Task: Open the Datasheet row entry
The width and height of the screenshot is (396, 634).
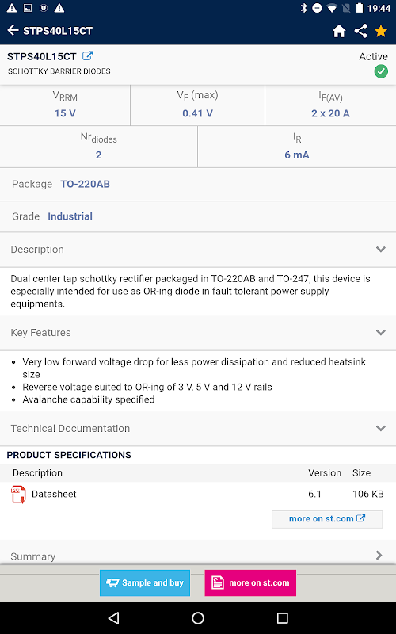Action: coord(198,494)
